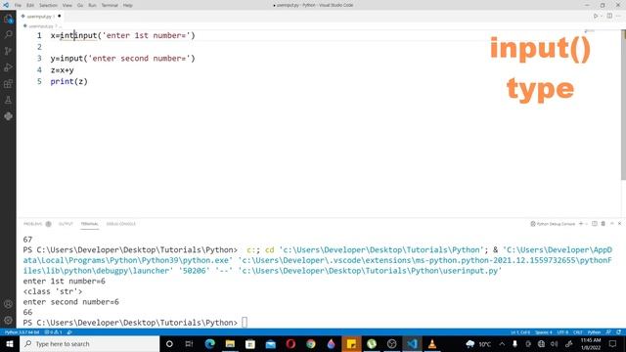Open the Extensions view
Viewport: 626px width, 352px height.
tap(8, 84)
